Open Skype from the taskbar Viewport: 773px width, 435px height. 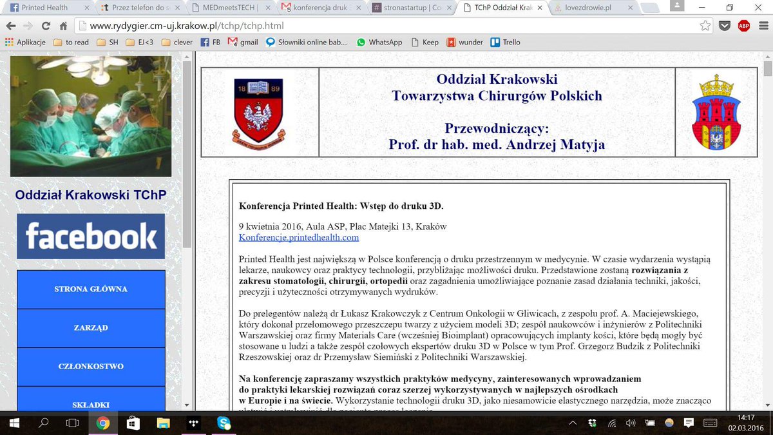point(223,424)
